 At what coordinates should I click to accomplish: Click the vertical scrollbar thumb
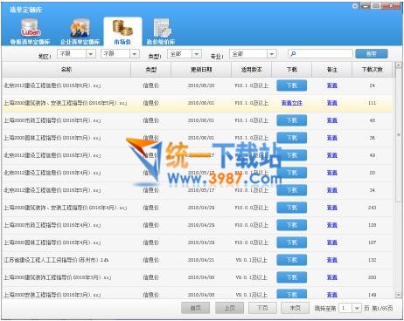pyautogui.click(x=398, y=135)
